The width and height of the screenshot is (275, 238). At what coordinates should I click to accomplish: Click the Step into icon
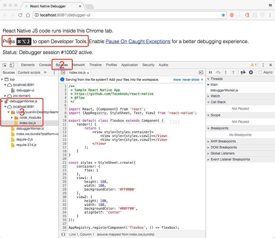coord(226,72)
